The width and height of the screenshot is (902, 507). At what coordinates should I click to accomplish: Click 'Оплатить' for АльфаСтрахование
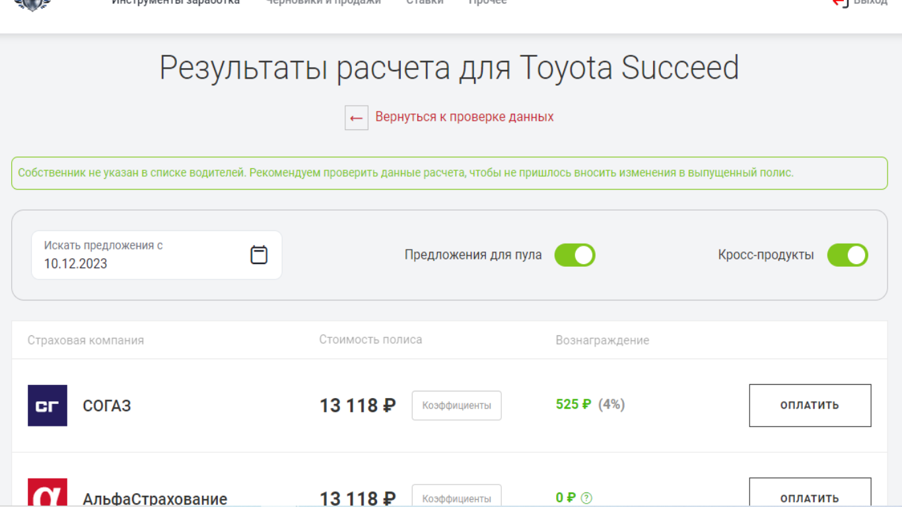(x=810, y=492)
